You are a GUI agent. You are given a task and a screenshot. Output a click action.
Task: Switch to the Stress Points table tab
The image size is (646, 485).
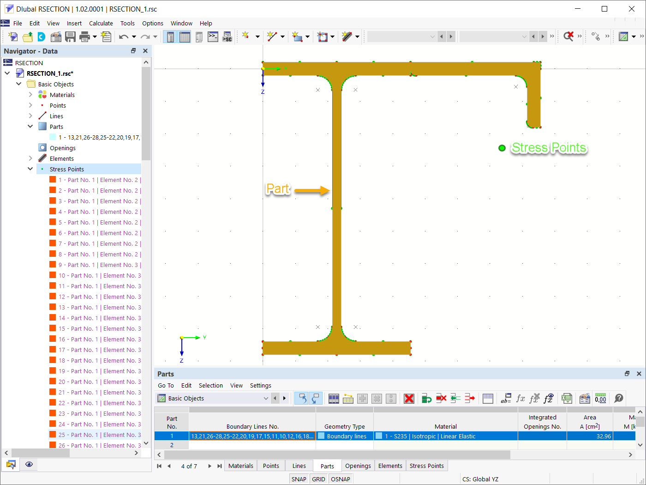[x=426, y=466]
